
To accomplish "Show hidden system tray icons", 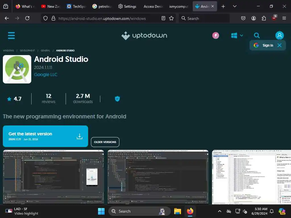I will tap(220, 211).
